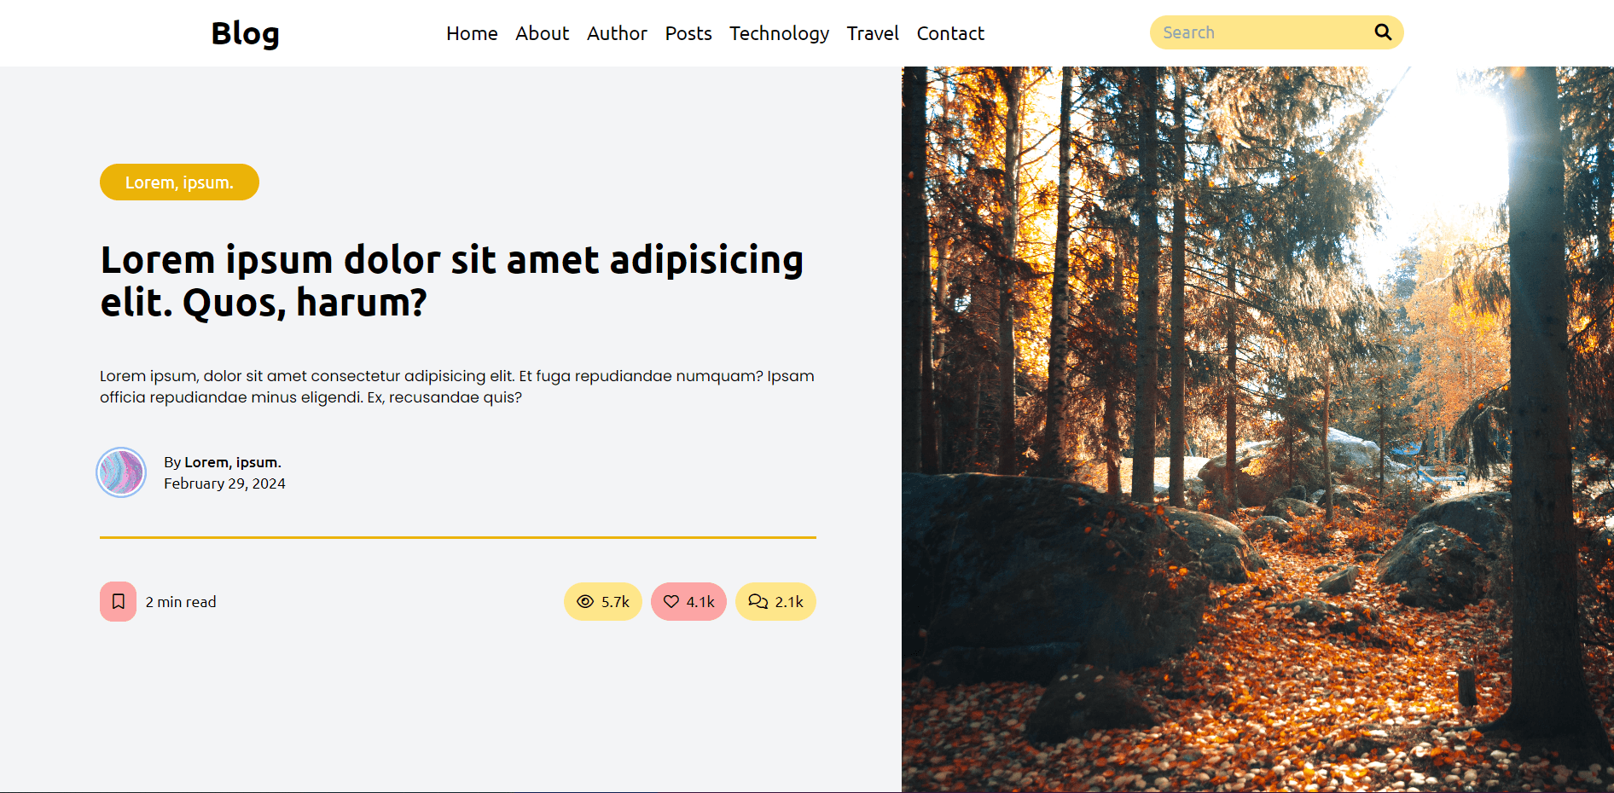Go to the Contact page
This screenshot has width=1614, height=793.
click(x=950, y=33)
